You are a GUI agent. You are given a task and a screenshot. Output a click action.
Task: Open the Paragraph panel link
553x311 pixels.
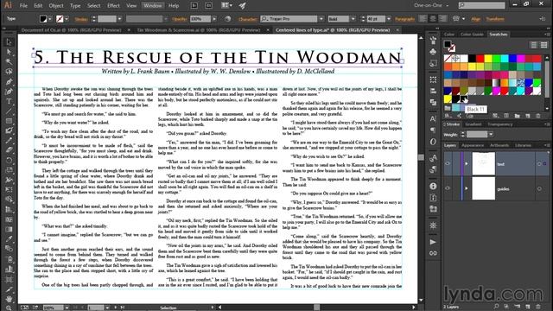pos(404,19)
